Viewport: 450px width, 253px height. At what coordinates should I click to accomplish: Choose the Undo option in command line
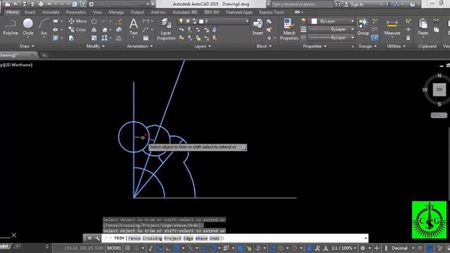click(x=214, y=238)
